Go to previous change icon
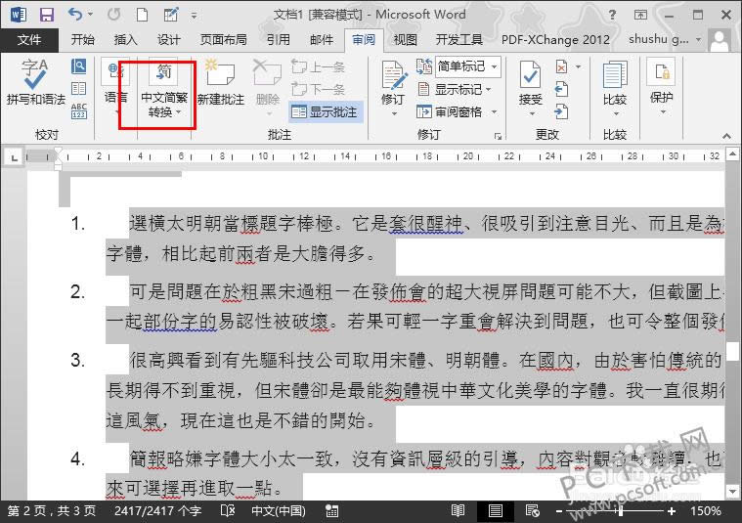The image size is (742, 523). 561,89
